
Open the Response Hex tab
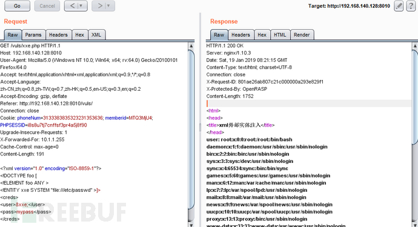point(262,35)
